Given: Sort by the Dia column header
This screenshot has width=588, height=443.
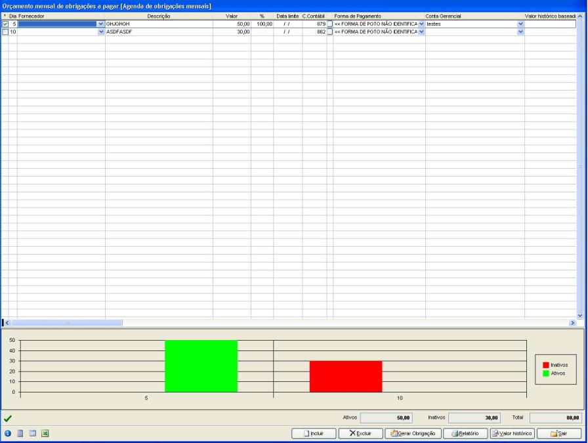Looking at the screenshot, I should pos(12,16).
